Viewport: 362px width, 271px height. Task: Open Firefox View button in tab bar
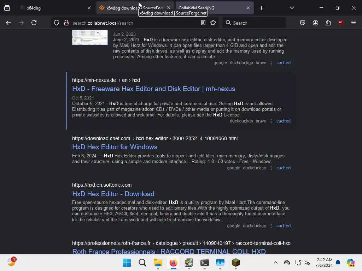(x=7, y=8)
